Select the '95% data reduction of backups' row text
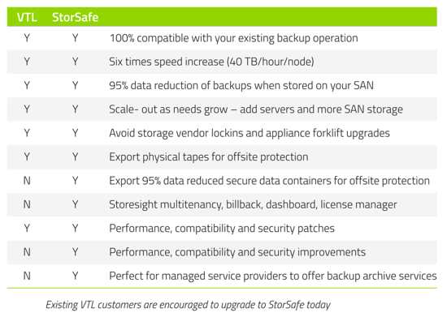This screenshot has width=447, height=317. [x=241, y=86]
